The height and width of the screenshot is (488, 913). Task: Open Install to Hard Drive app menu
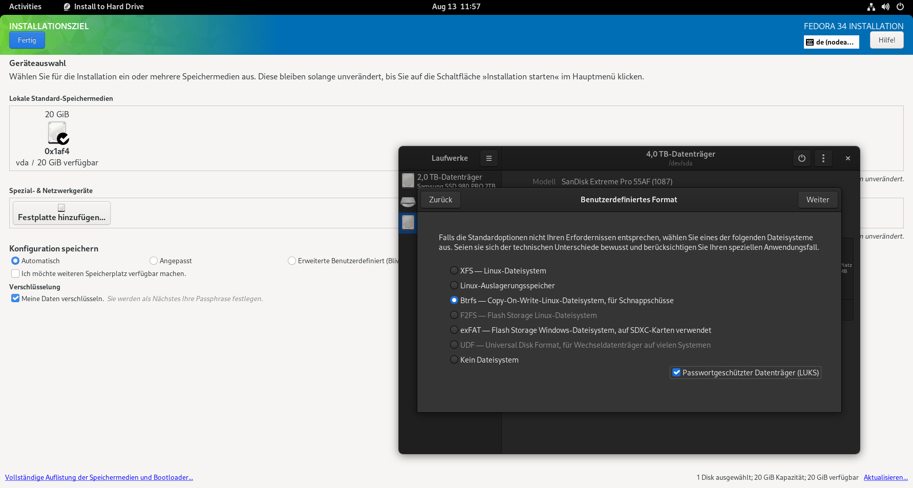click(103, 7)
